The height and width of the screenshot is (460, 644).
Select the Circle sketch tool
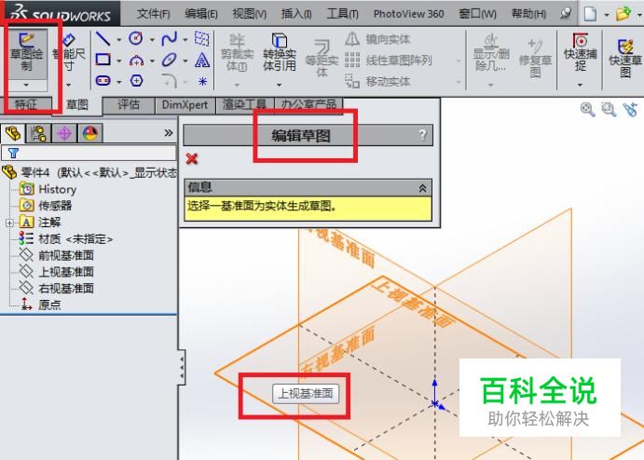coord(136,39)
